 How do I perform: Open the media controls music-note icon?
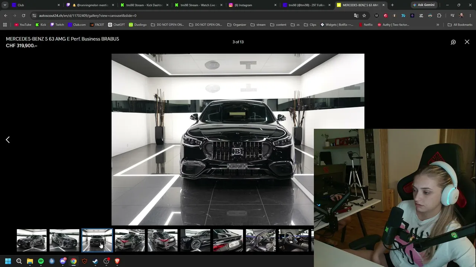[x=452, y=16]
